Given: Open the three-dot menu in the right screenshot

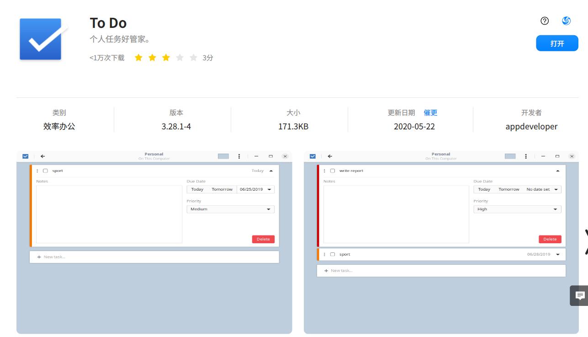Looking at the screenshot, I should (526, 156).
